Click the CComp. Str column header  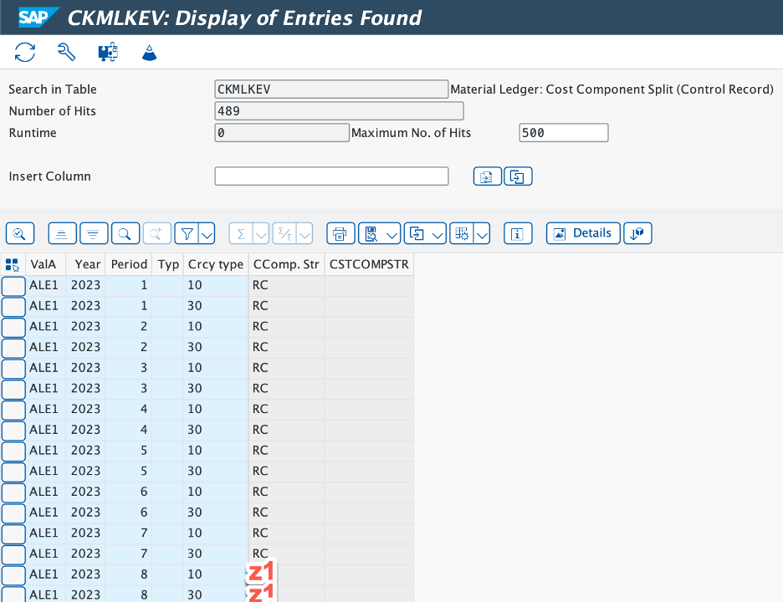pos(286,264)
